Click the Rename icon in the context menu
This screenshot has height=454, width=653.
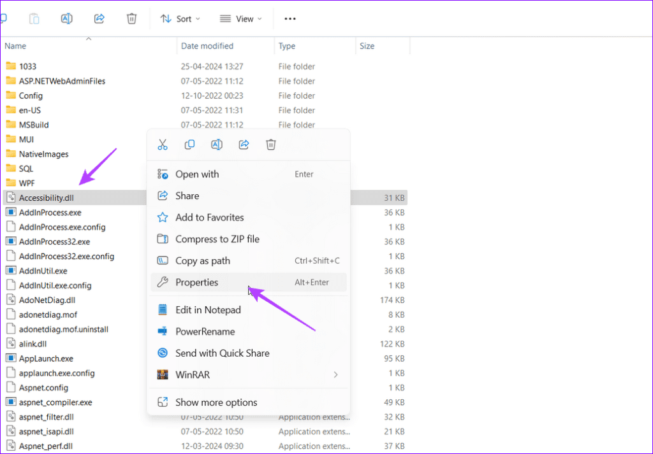[x=216, y=145]
